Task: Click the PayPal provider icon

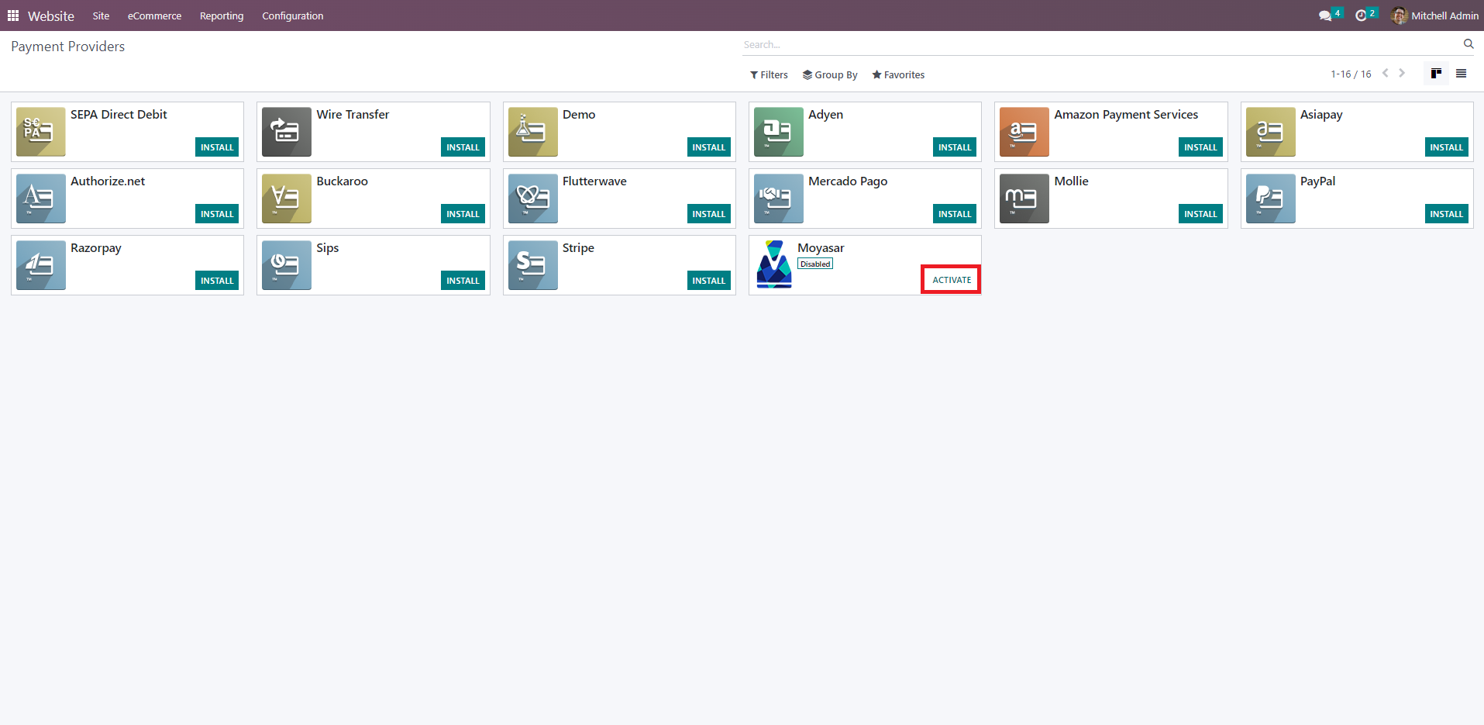Action: point(1270,199)
